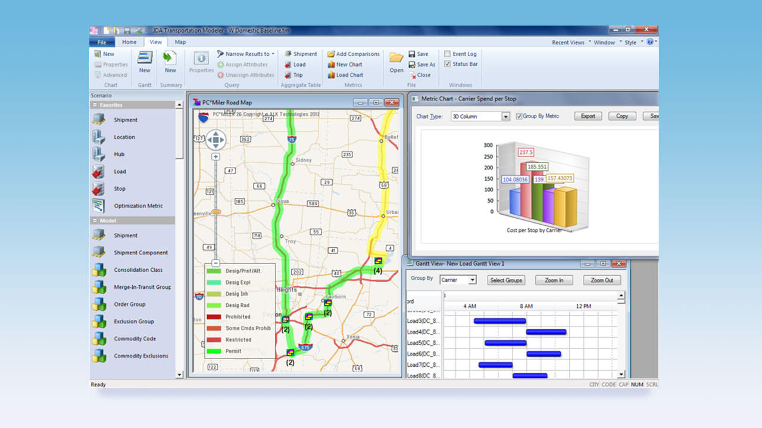
Task: Switch to the Home tab
Action: [x=129, y=42]
